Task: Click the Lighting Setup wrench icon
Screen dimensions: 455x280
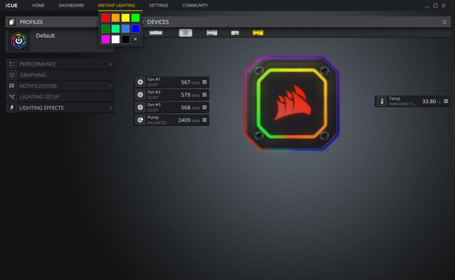Action: pos(12,97)
